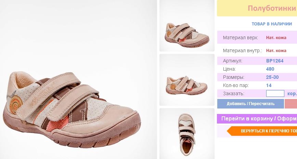Focus the Заказать quantity input box
This screenshot has height=159, width=297.
275,93
